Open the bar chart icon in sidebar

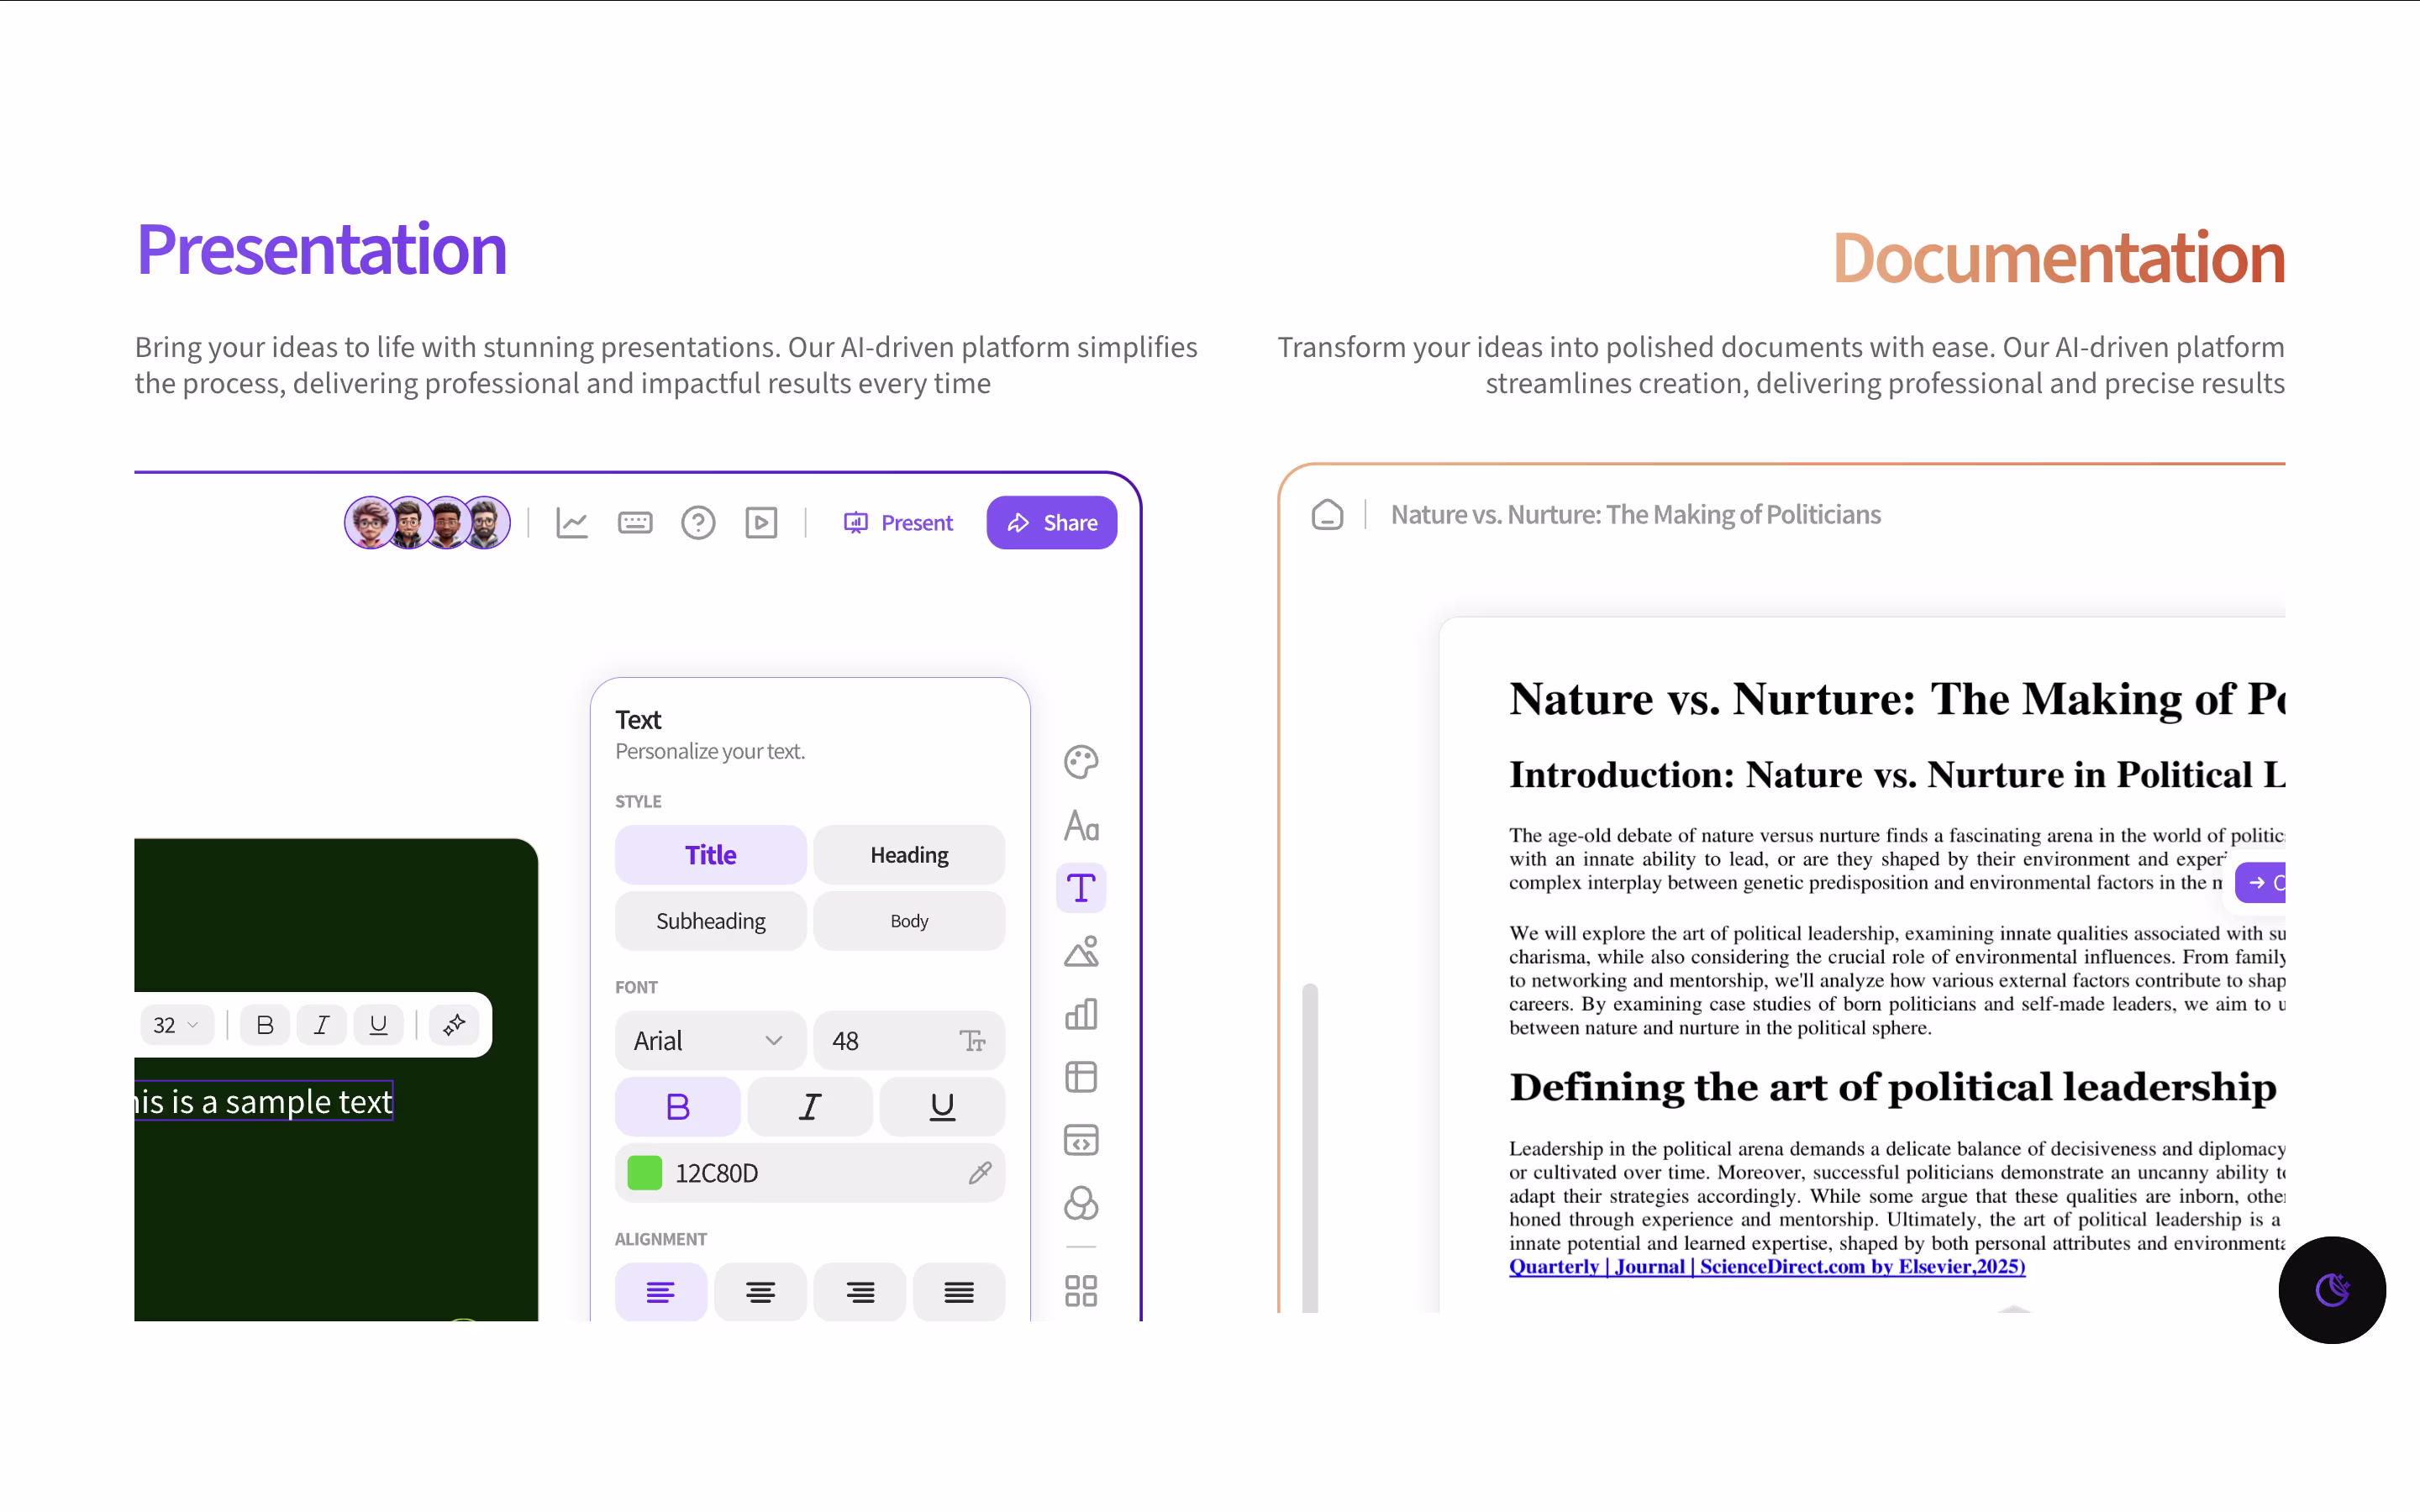pyautogui.click(x=1081, y=1014)
